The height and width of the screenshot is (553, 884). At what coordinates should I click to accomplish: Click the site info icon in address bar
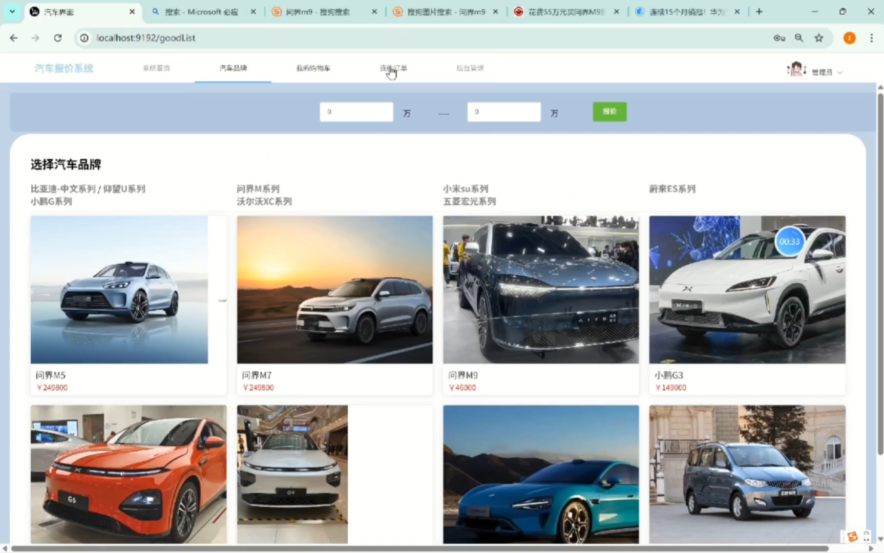(85, 38)
